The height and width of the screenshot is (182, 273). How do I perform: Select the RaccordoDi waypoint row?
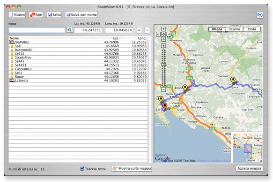point(78,50)
